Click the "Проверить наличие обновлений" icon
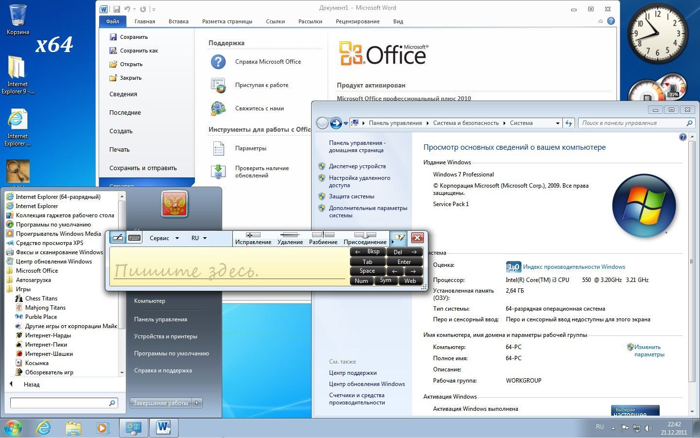Viewport: 700px width, 438px height. pos(218,172)
